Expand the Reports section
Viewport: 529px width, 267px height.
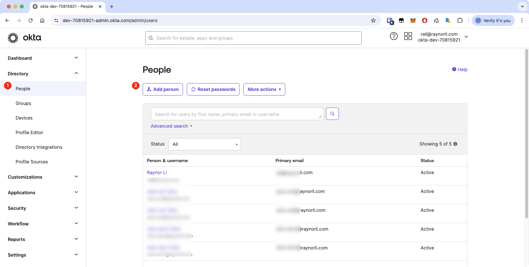click(x=43, y=239)
